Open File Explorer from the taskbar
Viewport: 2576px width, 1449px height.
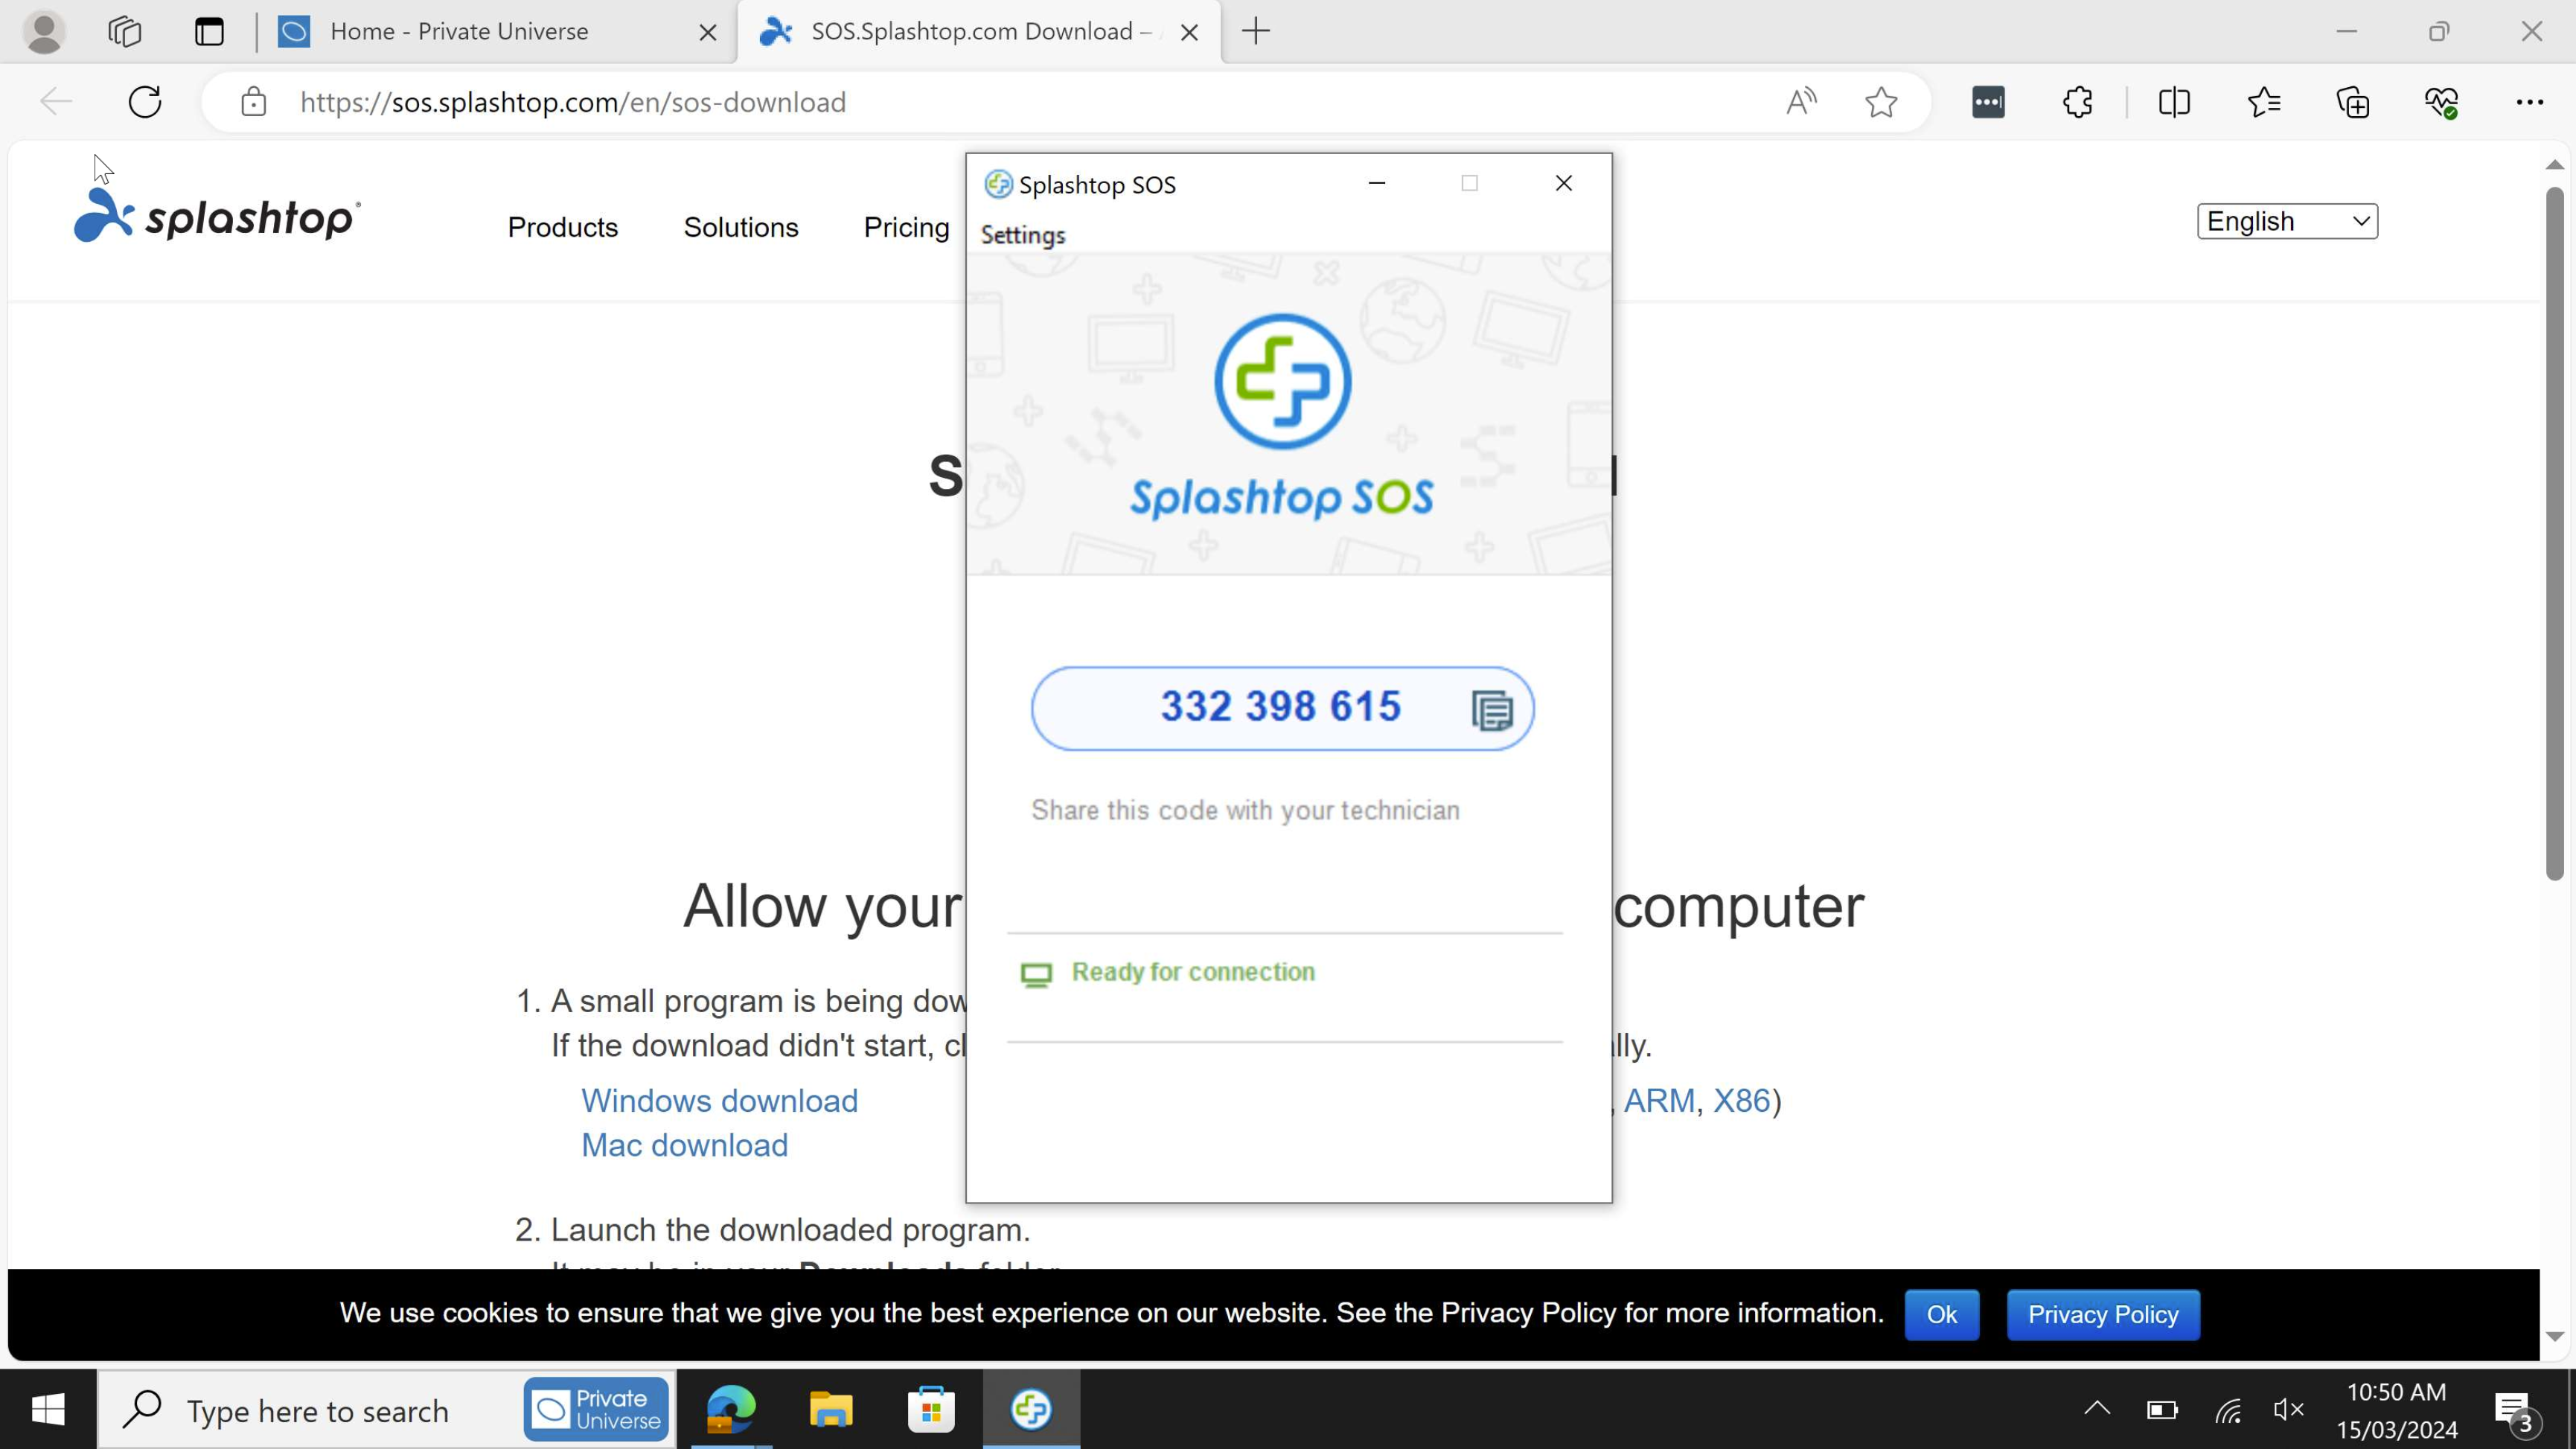point(830,1409)
